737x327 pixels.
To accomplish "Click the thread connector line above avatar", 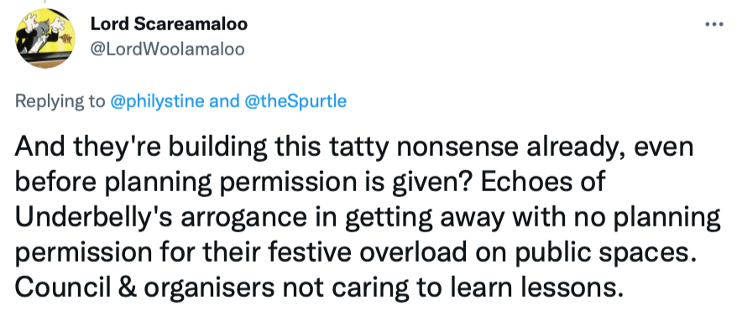I will pyautogui.click(x=46, y=3).
